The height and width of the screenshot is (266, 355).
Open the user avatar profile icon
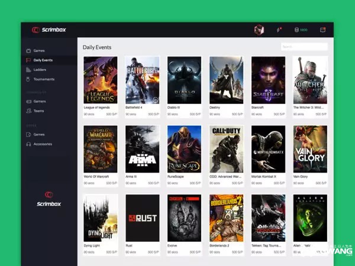click(259, 30)
